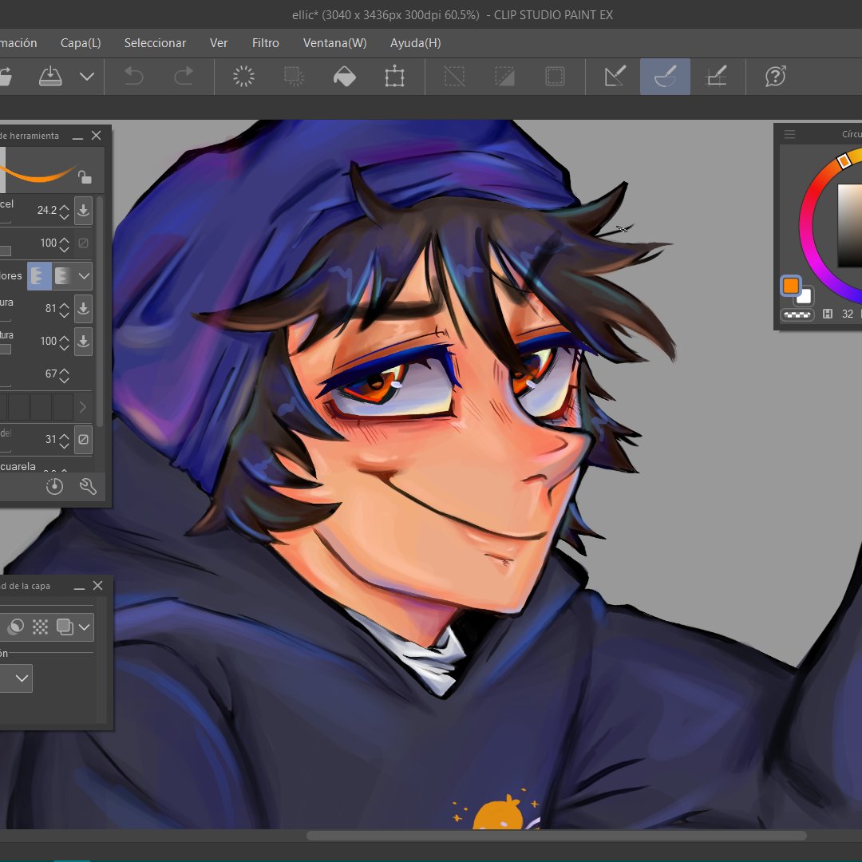Click the Clear outside selection icon
The width and height of the screenshot is (862, 862).
[294, 77]
